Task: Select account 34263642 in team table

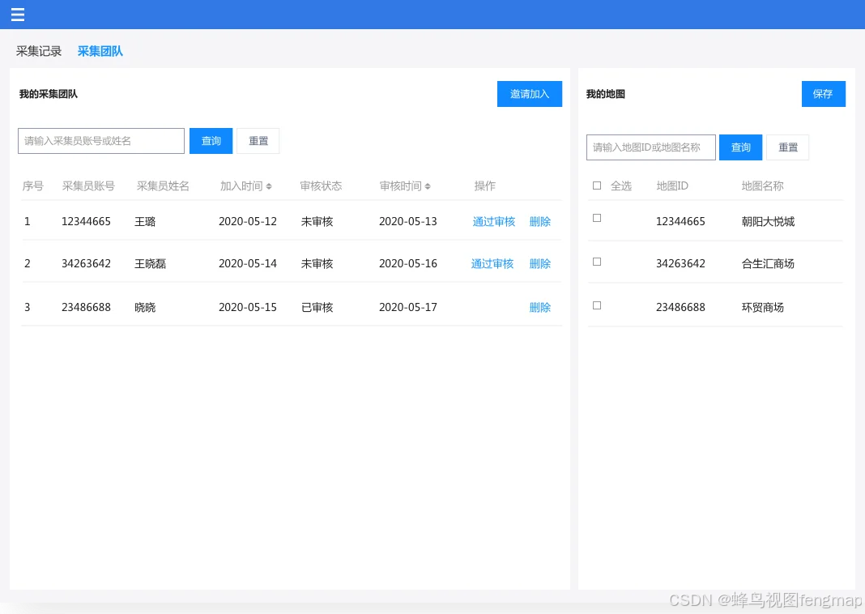Action: (x=86, y=264)
